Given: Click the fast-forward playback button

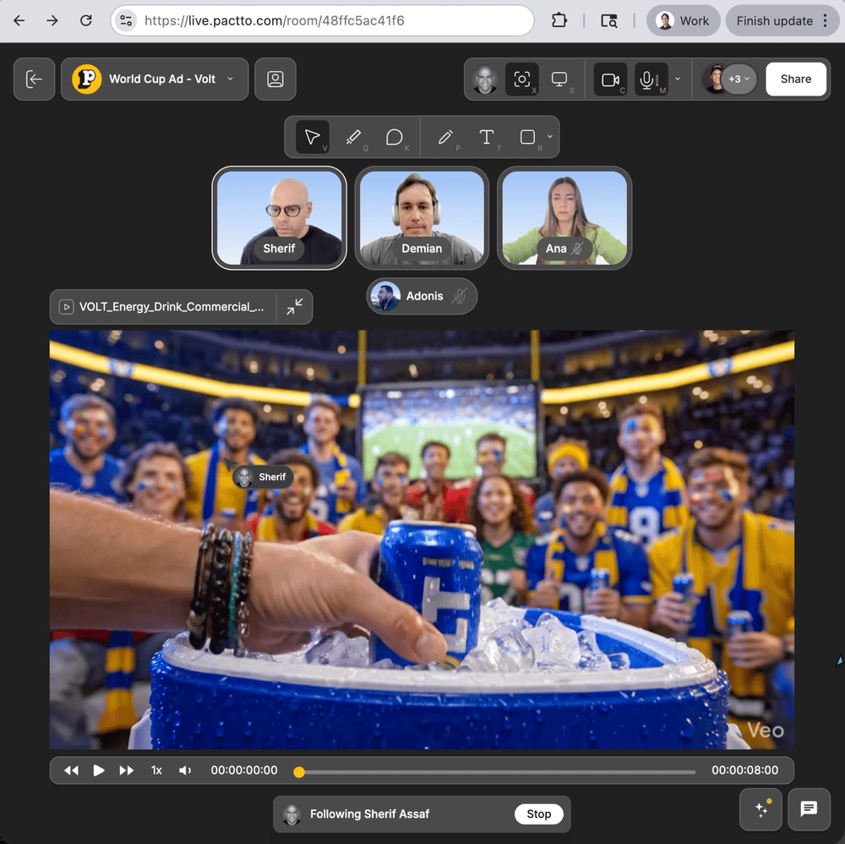Looking at the screenshot, I should click(127, 770).
